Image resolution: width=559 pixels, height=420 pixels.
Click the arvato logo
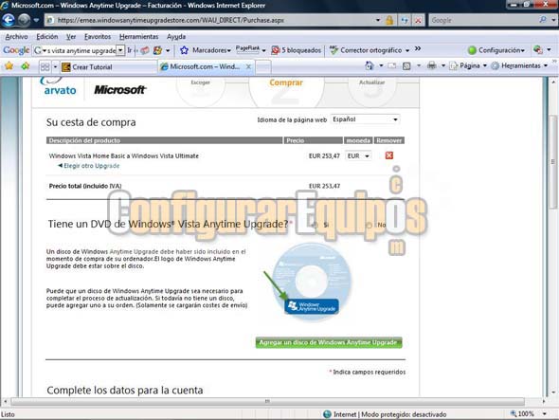tap(59, 86)
